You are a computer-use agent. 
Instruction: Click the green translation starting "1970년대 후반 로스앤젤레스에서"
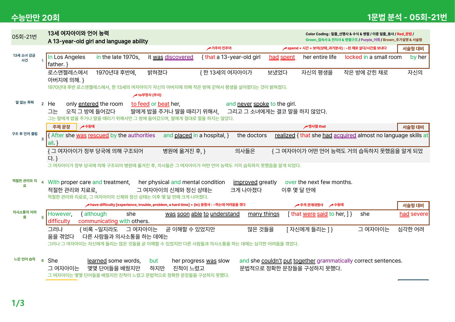point(167,87)
